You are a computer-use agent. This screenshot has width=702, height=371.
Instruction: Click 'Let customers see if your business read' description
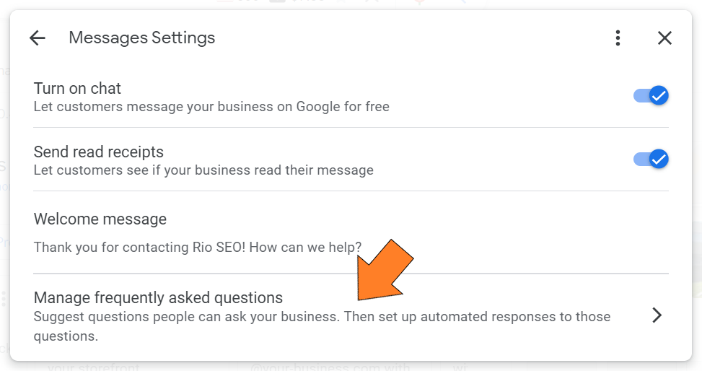(203, 170)
